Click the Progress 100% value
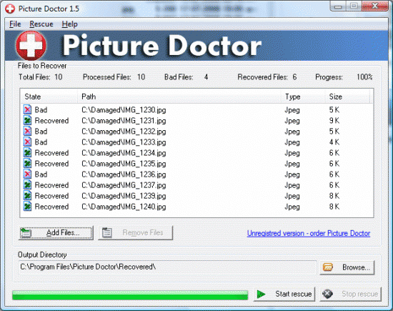 (x=364, y=77)
